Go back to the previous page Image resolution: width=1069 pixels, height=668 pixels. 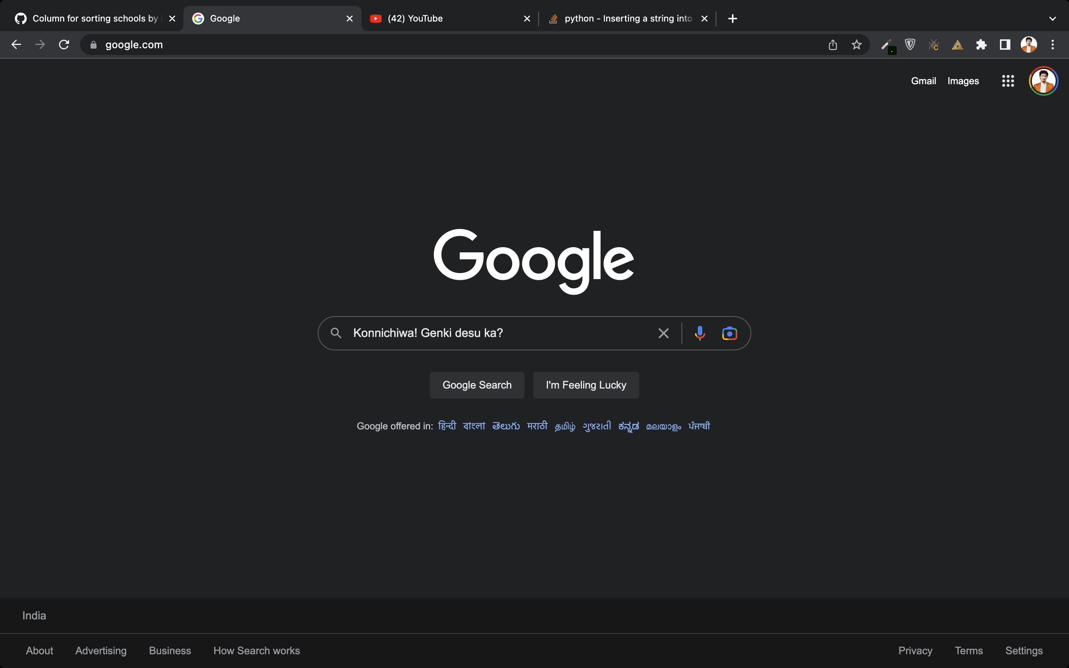tap(16, 45)
